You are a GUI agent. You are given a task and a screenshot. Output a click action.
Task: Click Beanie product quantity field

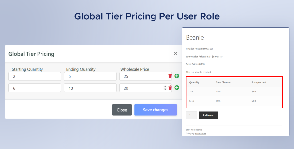tap(191, 115)
